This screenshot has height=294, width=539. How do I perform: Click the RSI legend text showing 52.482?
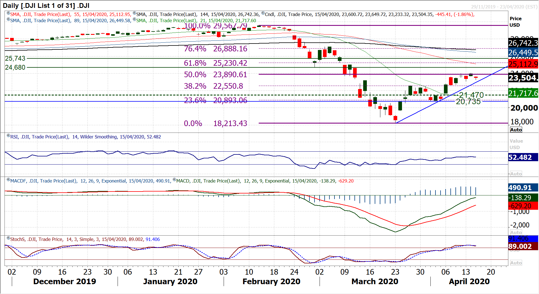86,137
